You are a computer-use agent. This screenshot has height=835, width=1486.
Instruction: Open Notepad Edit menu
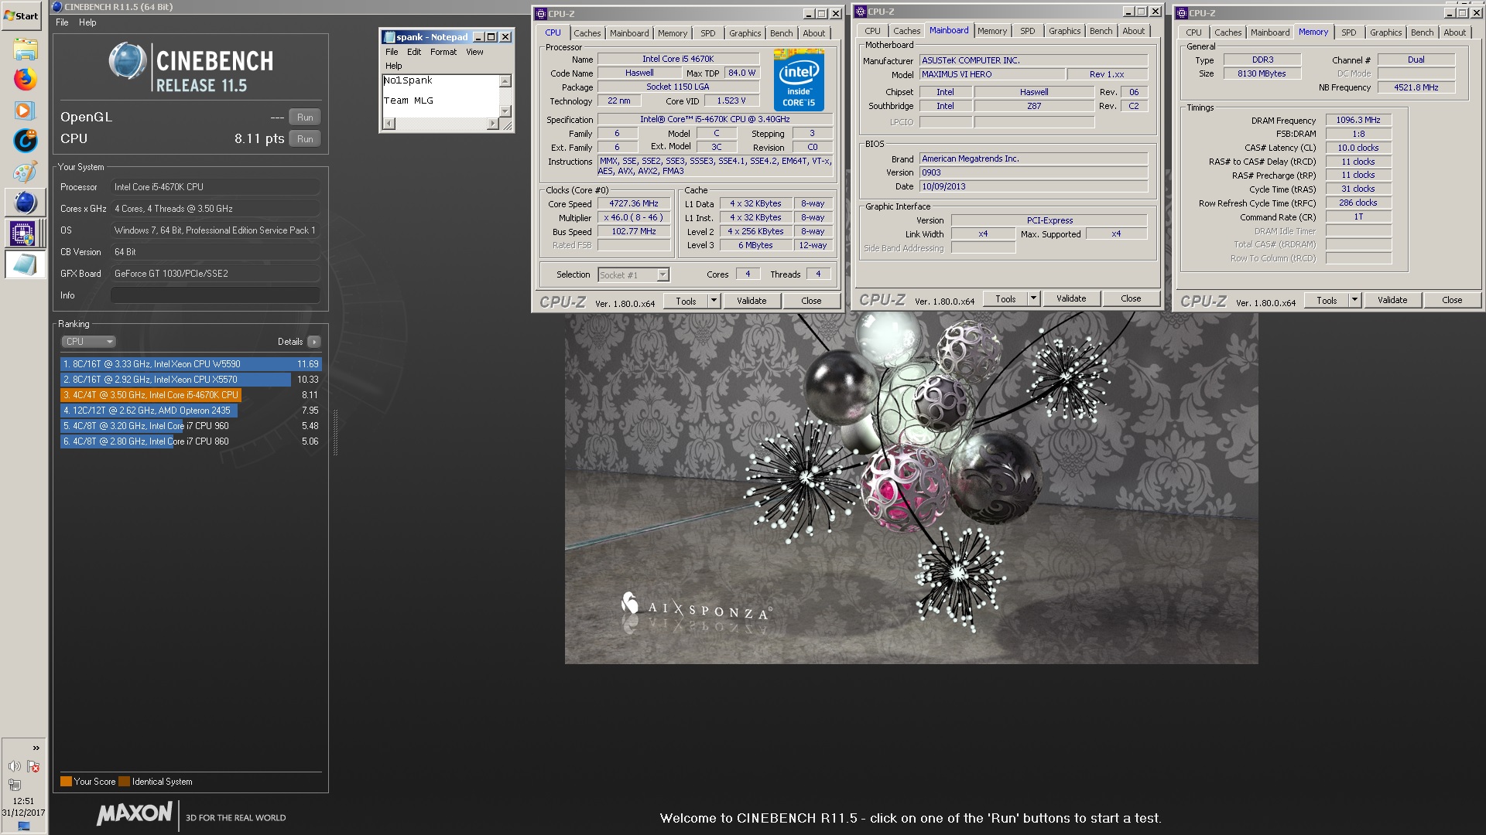pyautogui.click(x=414, y=52)
